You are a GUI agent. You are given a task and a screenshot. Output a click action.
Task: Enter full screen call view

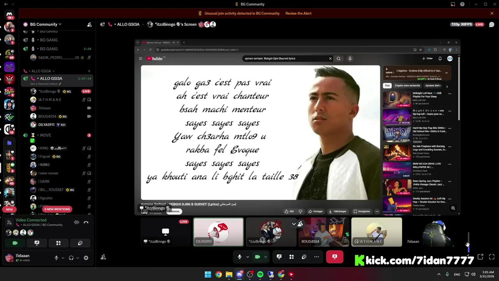tap(492, 257)
